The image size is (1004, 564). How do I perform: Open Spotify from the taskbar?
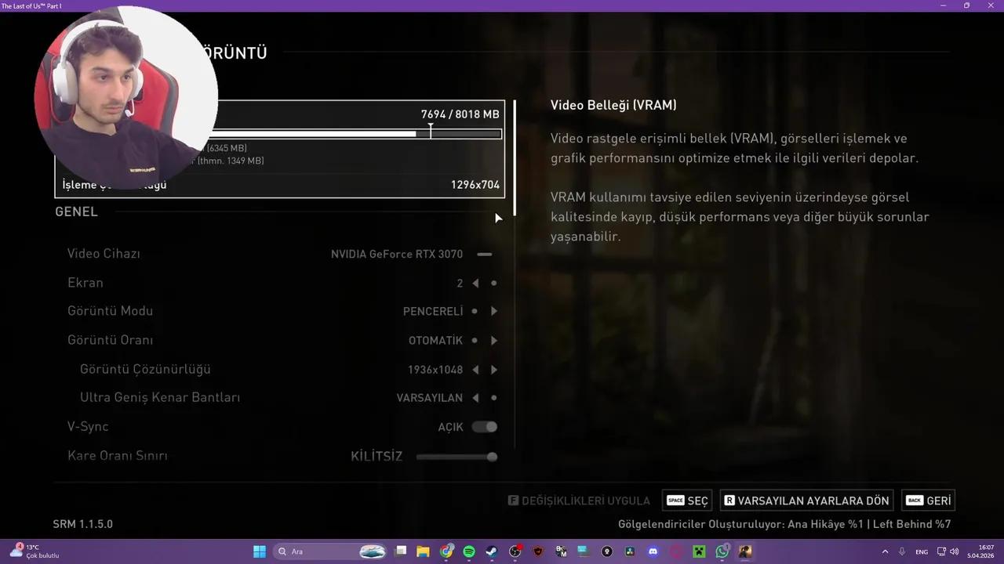[x=469, y=551]
